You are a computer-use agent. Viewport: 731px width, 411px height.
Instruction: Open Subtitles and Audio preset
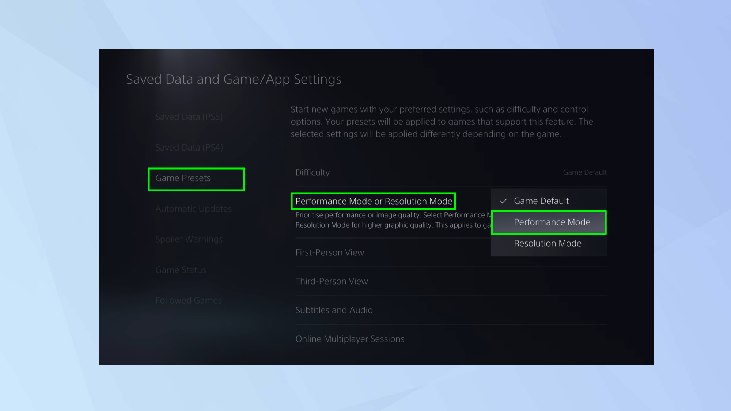(x=334, y=310)
